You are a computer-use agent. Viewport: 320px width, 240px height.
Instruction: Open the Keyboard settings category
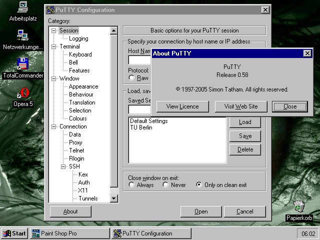(x=80, y=54)
